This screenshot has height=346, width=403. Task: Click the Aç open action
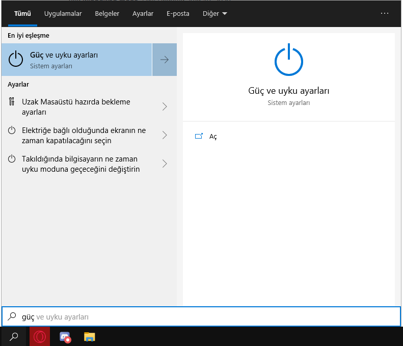(213, 137)
